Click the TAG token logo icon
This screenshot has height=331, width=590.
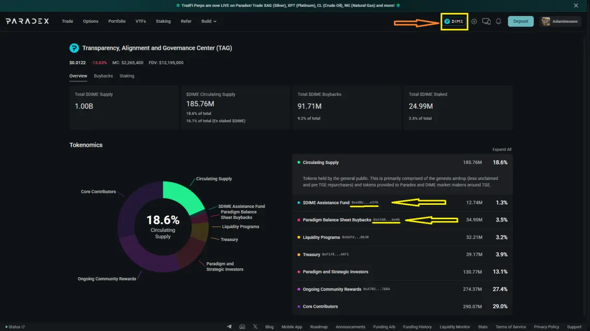[74, 48]
